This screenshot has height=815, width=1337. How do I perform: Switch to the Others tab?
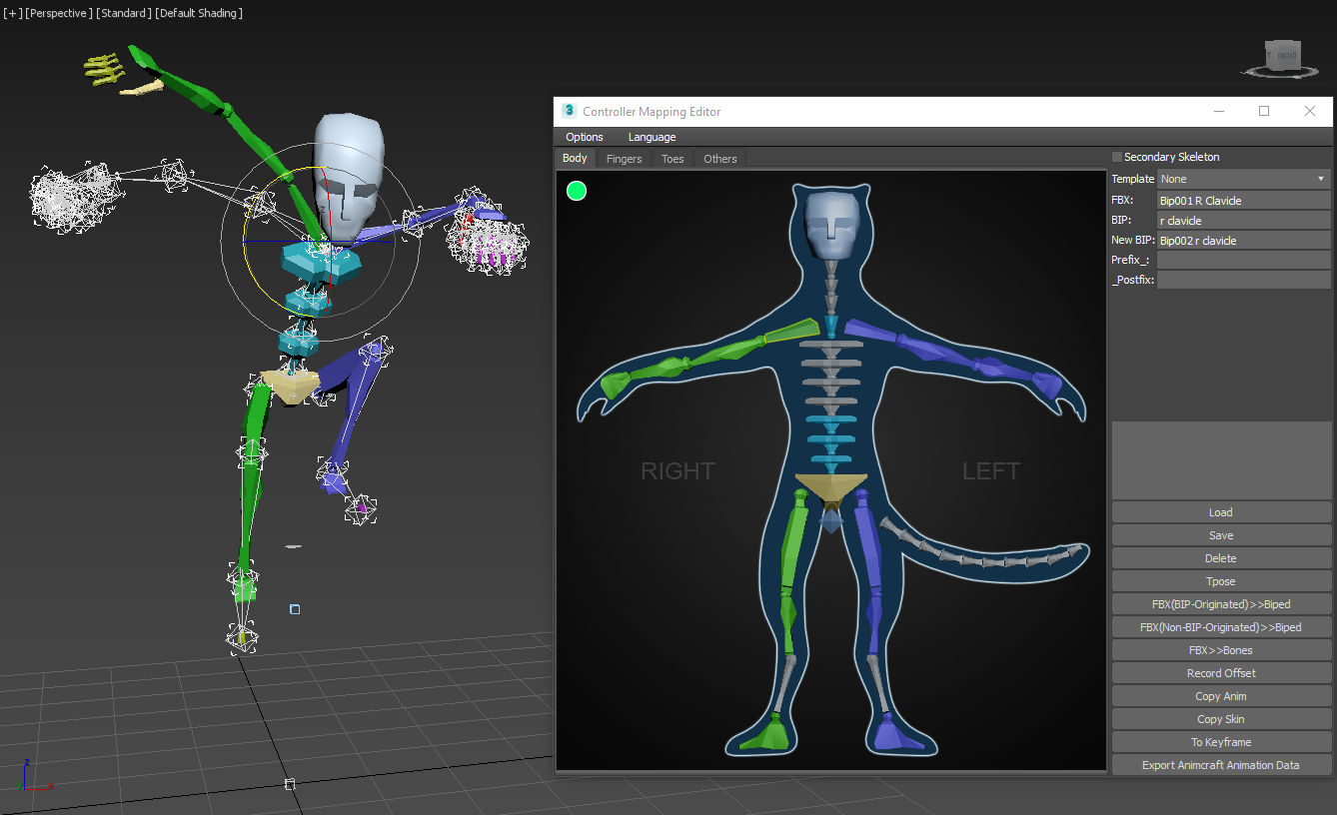[x=719, y=159]
